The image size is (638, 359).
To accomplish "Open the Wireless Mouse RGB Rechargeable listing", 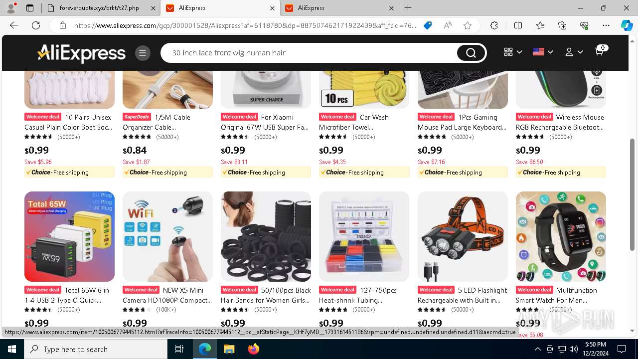I will tap(561, 122).
